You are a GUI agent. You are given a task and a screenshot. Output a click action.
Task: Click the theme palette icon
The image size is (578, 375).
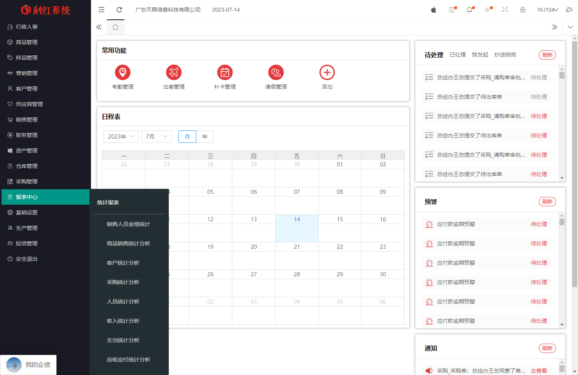(x=569, y=9)
